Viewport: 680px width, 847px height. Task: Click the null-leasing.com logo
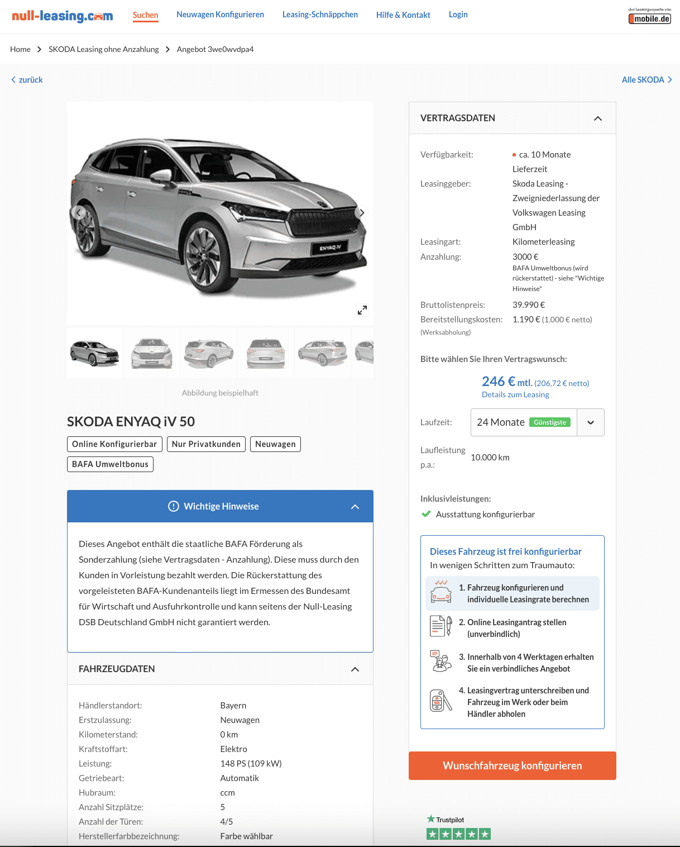pyautogui.click(x=63, y=16)
